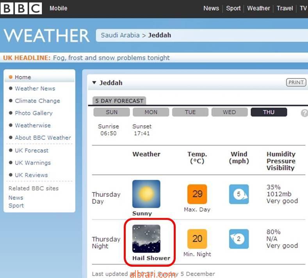Open the 5 DAY FORECAST tab
Screen dimensions: 308x278
point(119,101)
